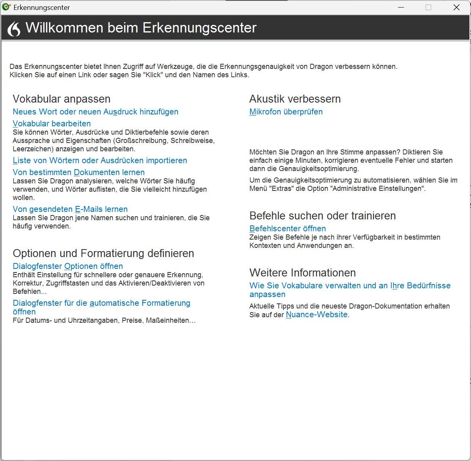Click 'Zeigen Sie Befehle je nach' description text
Image resolution: width=471 pixels, height=461 pixels.
(345, 242)
